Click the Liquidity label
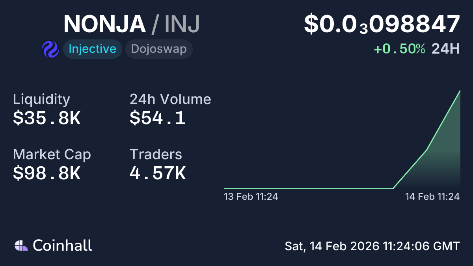The width and height of the screenshot is (473, 266). coord(41,99)
